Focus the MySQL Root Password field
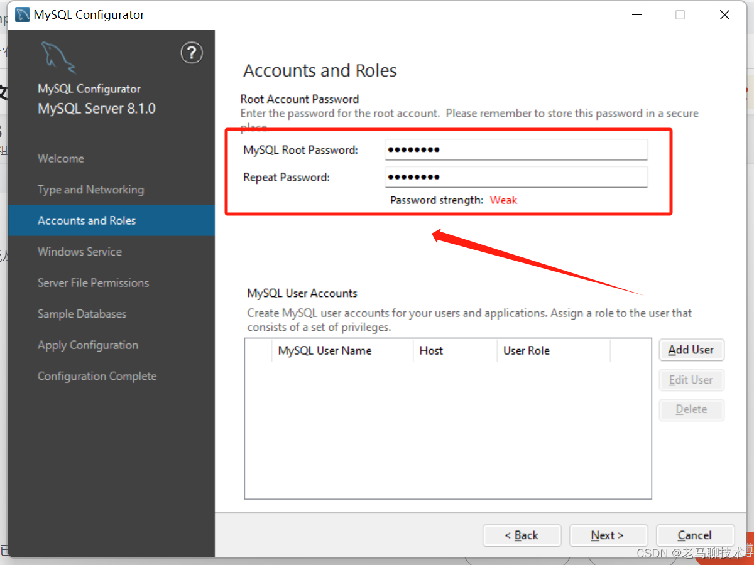The width and height of the screenshot is (754, 565). (x=516, y=150)
